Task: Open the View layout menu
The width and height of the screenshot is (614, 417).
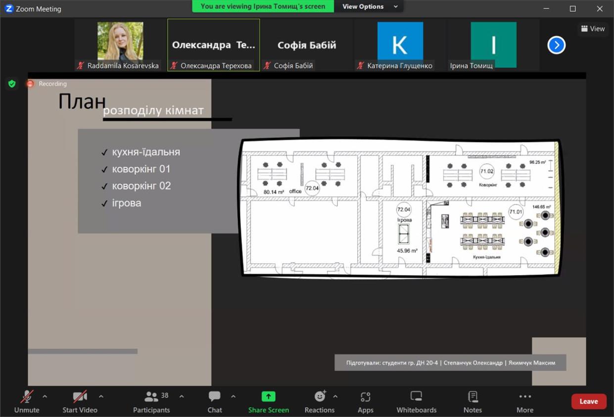Action: click(x=593, y=29)
